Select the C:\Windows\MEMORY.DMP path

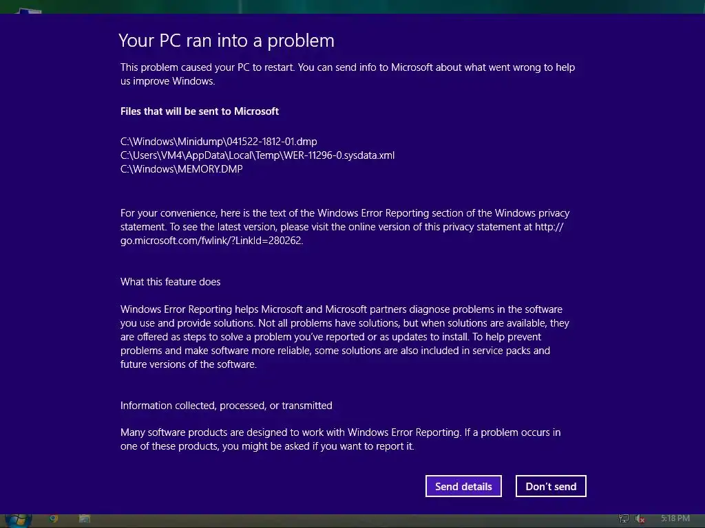click(181, 169)
